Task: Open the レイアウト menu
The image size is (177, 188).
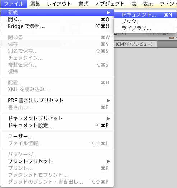Action: (59, 4)
